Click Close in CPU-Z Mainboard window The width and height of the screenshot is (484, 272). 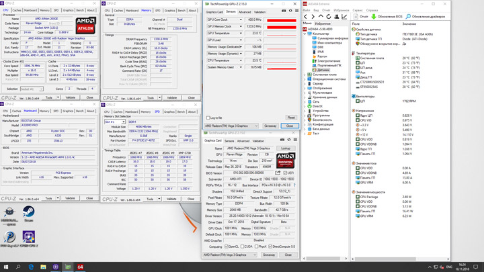pyautogui.click(x=89, y=198)
